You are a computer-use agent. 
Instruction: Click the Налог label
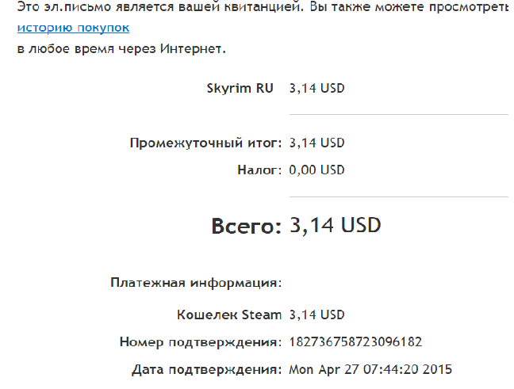point(259,170)
